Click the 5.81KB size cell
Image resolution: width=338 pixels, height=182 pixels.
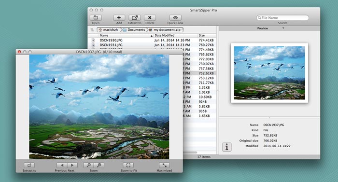[x=204, y=106]
